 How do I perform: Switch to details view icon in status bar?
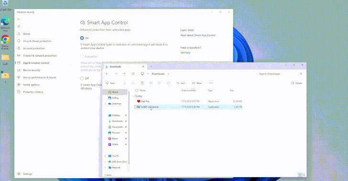pos(300,175)
